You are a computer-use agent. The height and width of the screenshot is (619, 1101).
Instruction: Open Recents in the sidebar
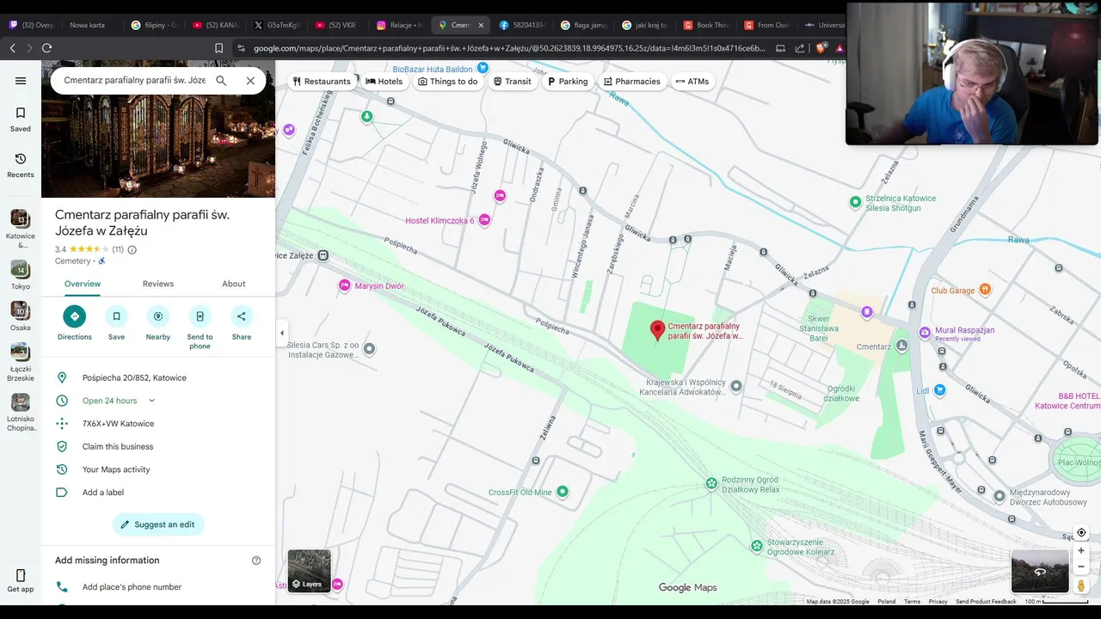pyautogui.click(x=21, y=165)
